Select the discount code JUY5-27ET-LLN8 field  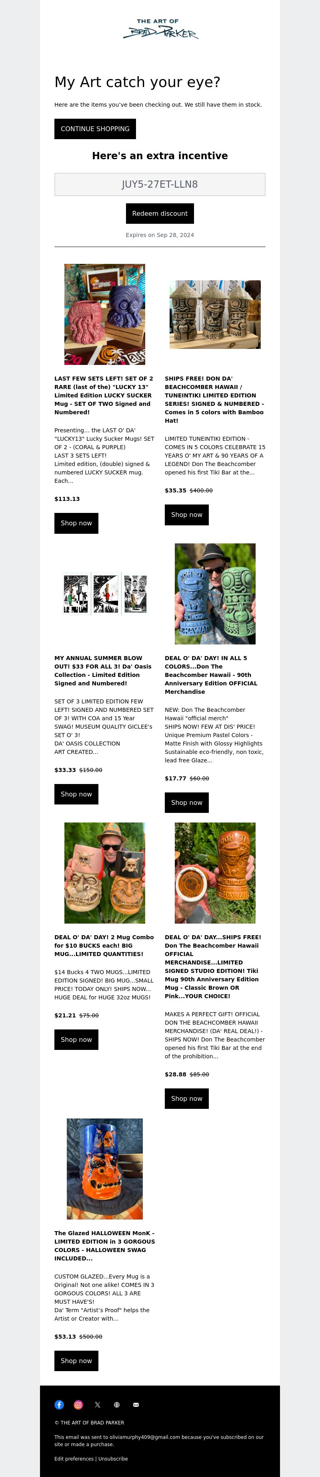[x=160, y=184]
